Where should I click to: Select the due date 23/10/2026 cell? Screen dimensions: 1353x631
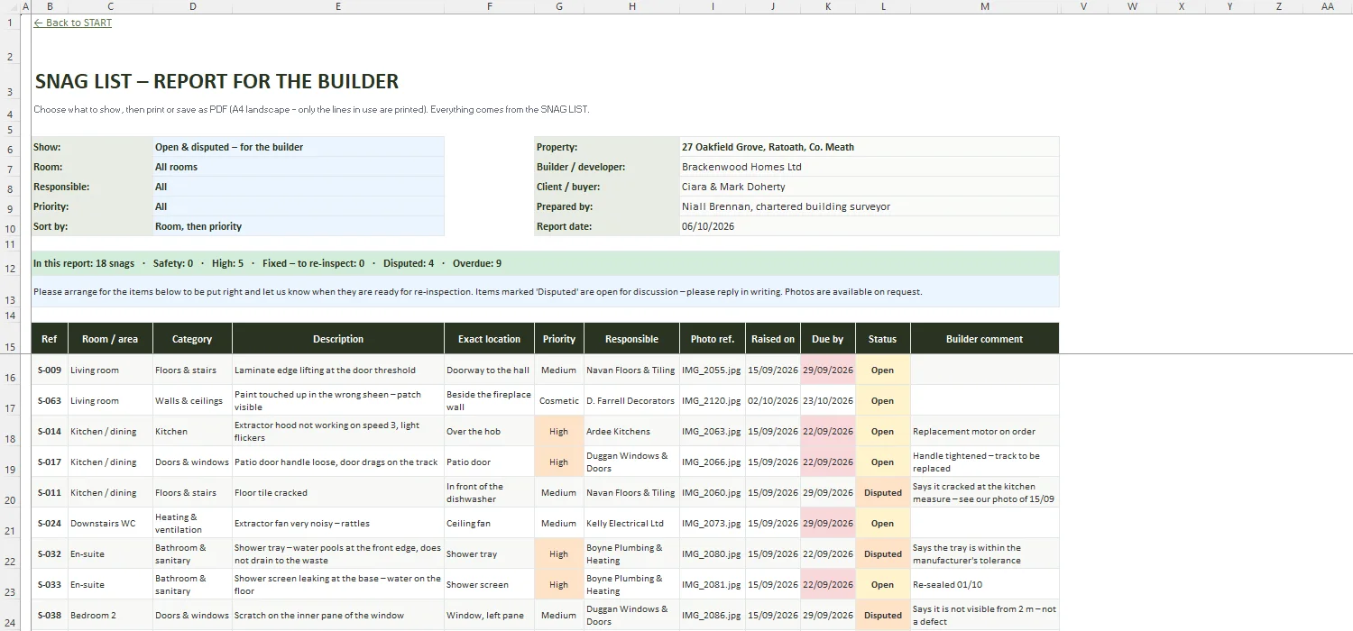click(x=828, y=400)
